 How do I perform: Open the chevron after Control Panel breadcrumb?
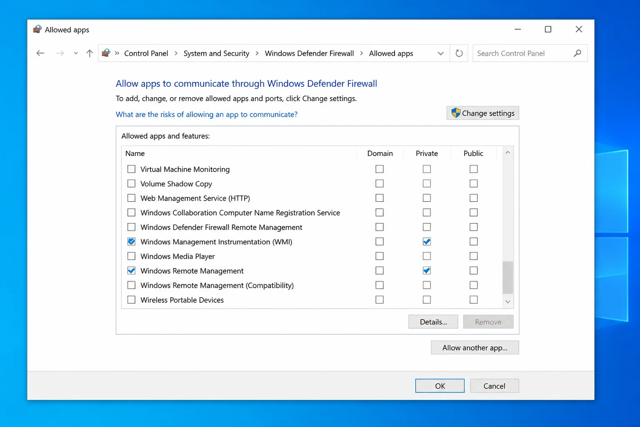(176, 53)
